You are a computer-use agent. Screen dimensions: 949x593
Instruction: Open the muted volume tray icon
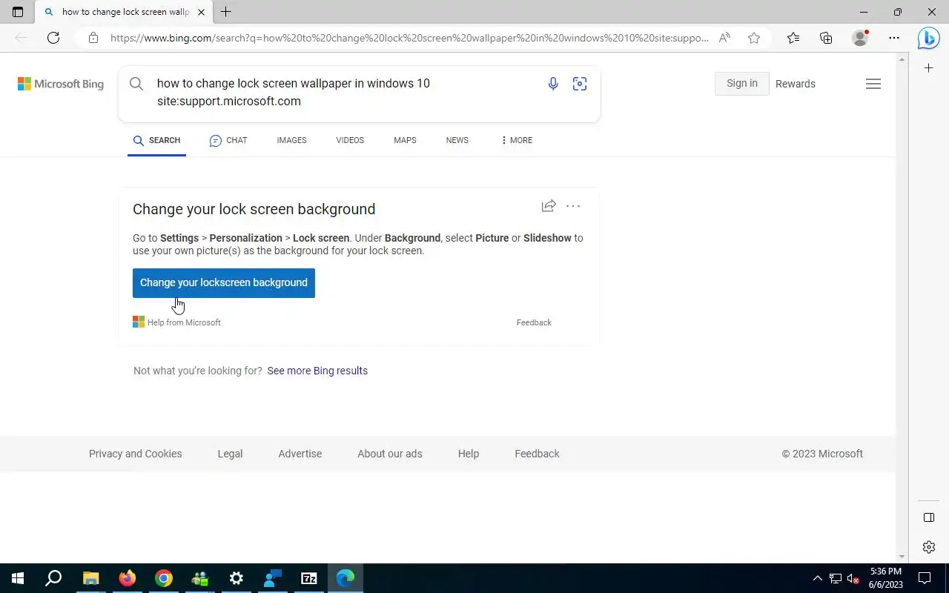click(853, 578)
